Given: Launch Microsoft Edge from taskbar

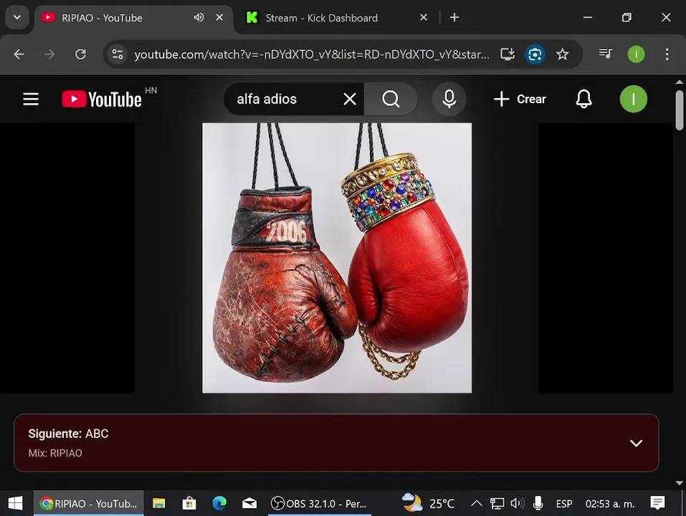Looking at the screenshot, I should pyautogui.click(x=219, y=503).
